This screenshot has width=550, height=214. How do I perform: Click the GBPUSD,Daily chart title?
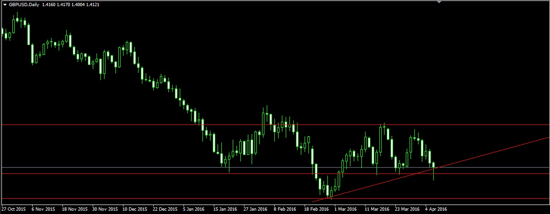(x=23, y=5)
